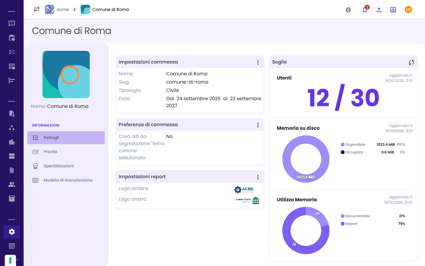This screenshot has height=266, width=425.
Task: Click the download inbox icon in header
Action: tap(393, 10)
